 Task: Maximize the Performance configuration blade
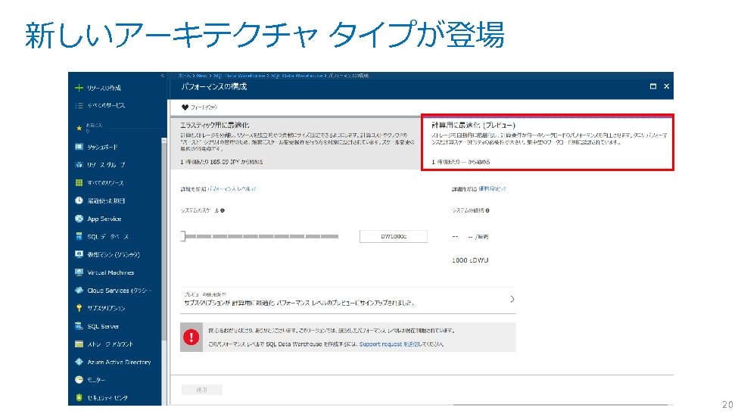point(653,86)
